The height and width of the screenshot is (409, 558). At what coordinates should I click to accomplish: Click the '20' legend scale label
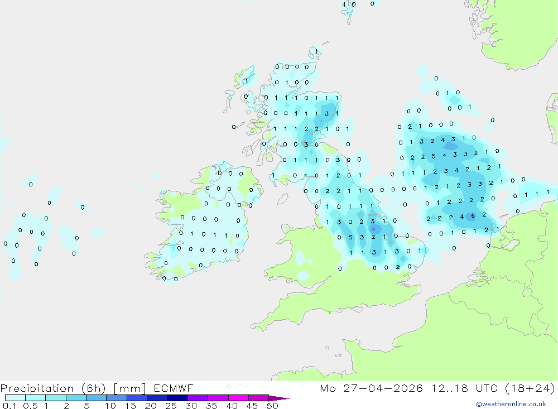pyautogui.click(x=151, y=406)
